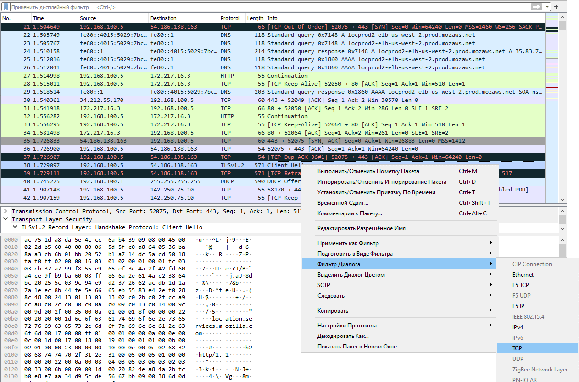579x382 pixels.
Task: Sort packets by the Protocol column header
Action: tap(232, 18)
